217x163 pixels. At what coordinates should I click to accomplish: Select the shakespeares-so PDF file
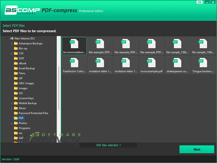[x=177, y=65]
